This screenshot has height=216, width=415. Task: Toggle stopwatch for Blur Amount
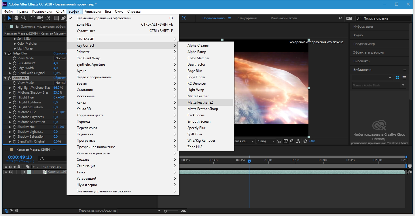point(14,63)
